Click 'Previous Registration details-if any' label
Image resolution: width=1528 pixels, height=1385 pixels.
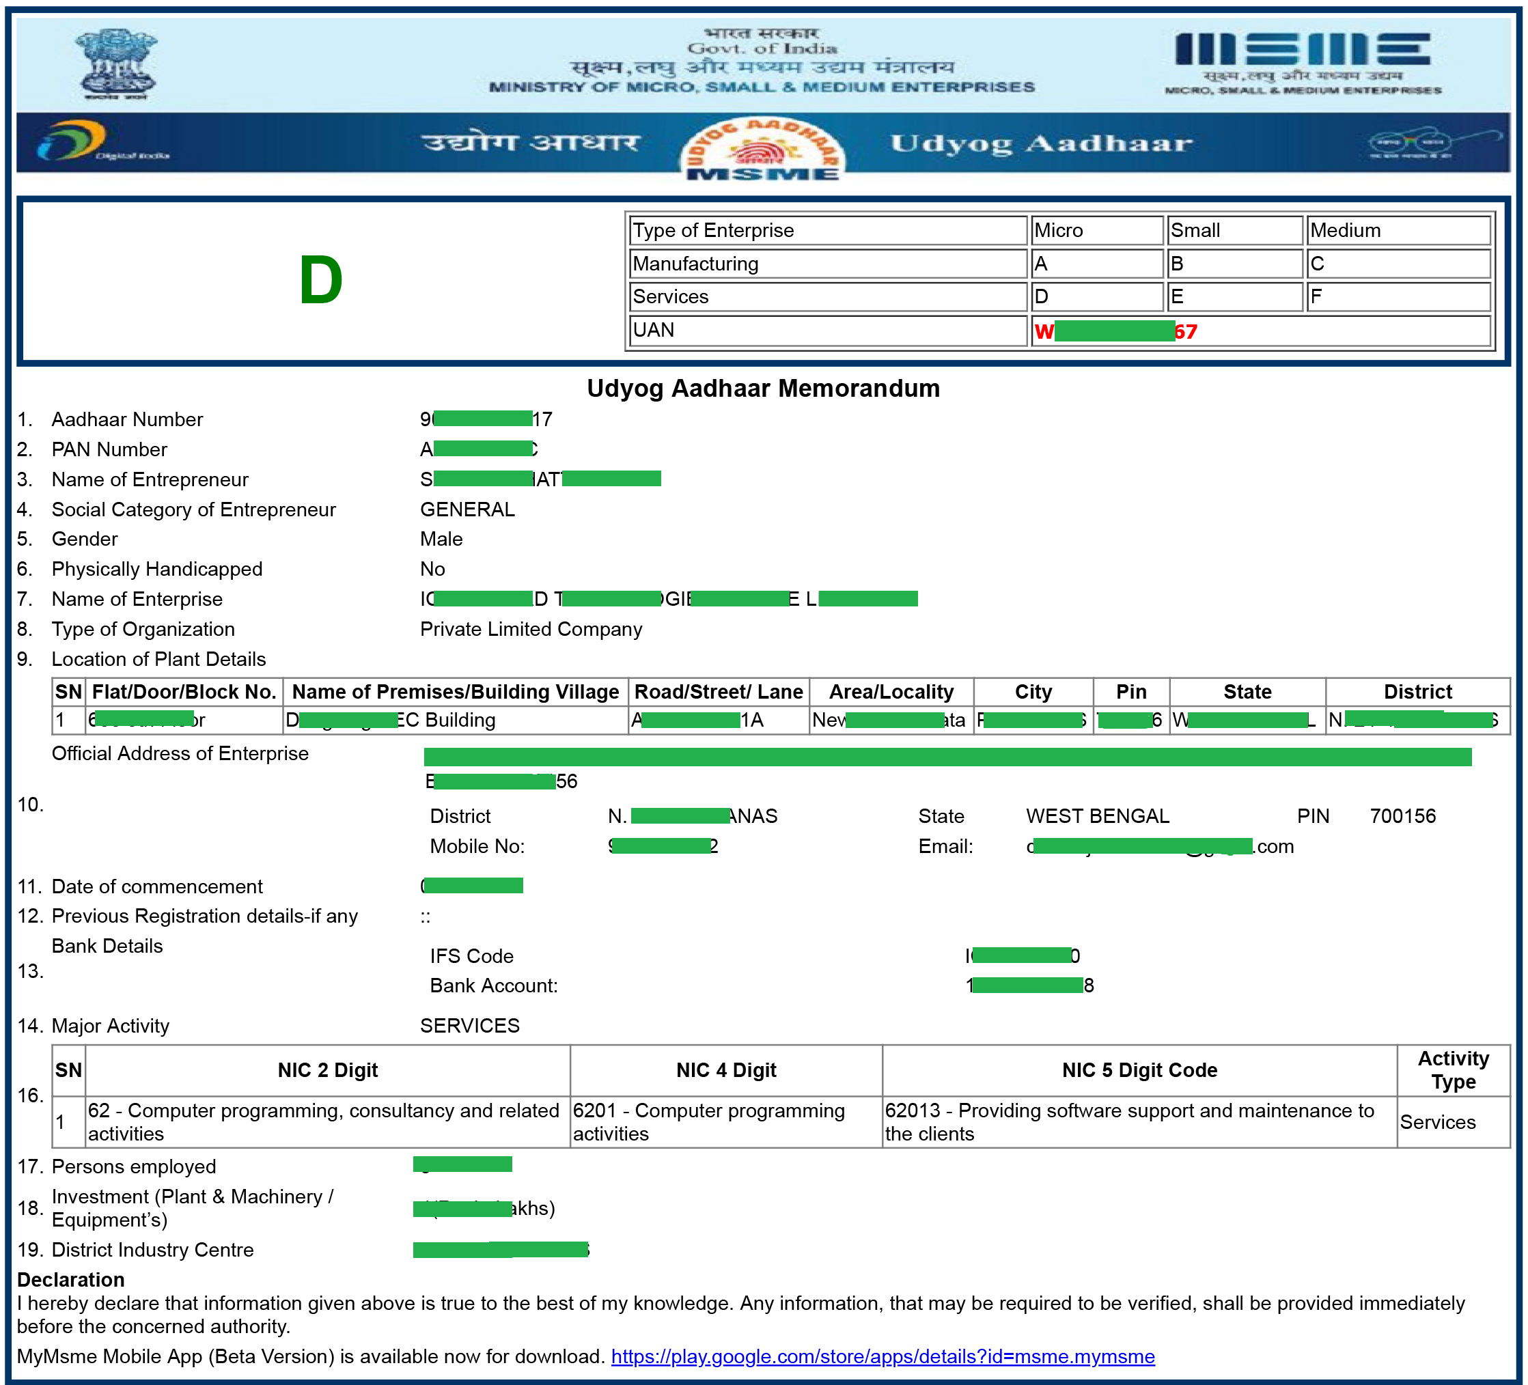(205, 915)
